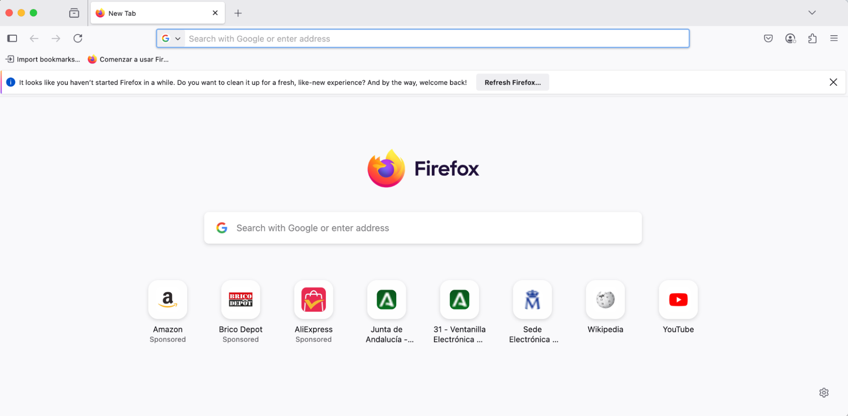Open the Wikipedia shortcut tile

(605, 300)
